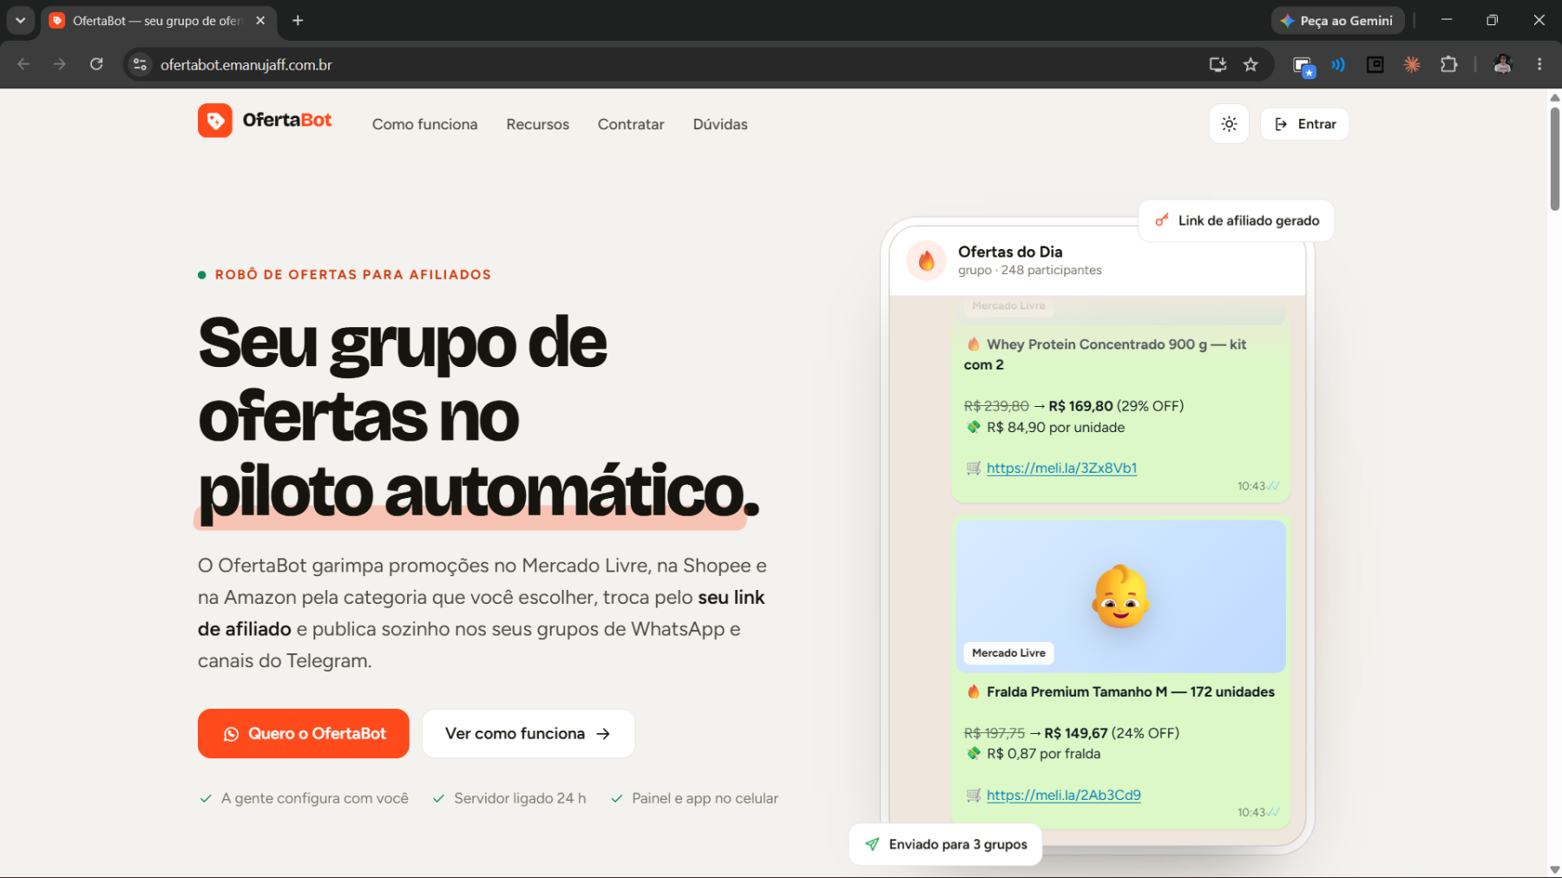1562x878 pixels.
Task: Reload the page with the refresh icon
Action: [96, 64]
